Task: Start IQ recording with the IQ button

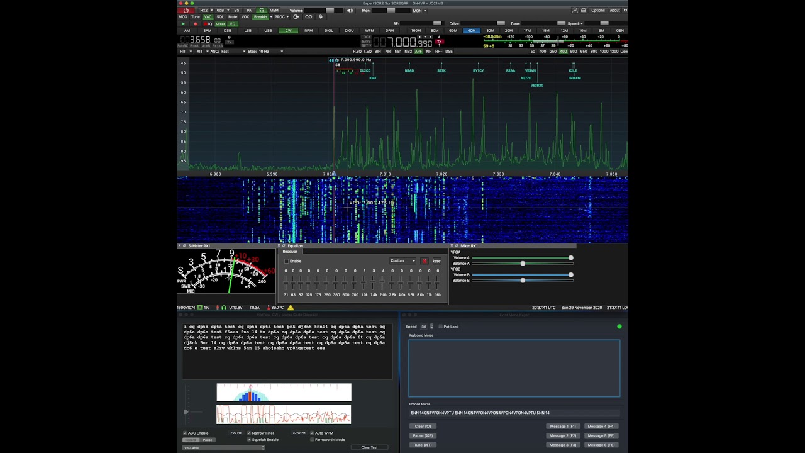Action: [208, 24]
